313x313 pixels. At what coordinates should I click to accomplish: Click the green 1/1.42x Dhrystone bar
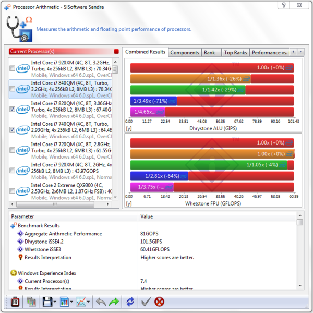coord(188,90)
